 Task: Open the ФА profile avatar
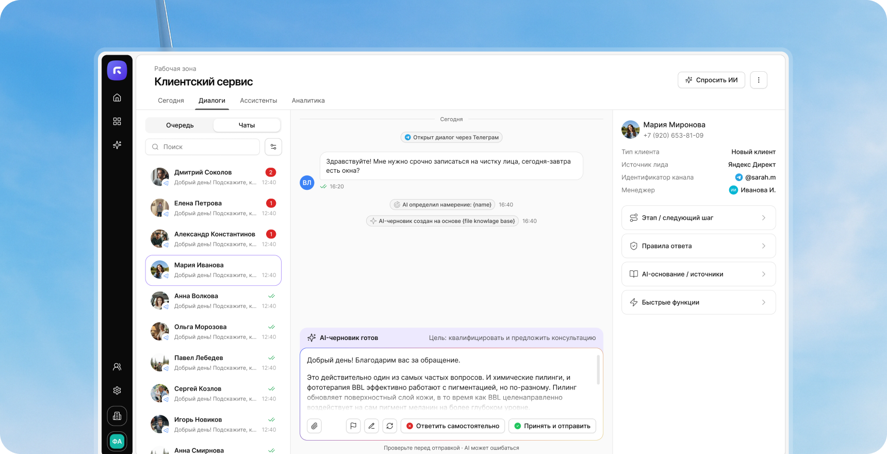(117, 441)
